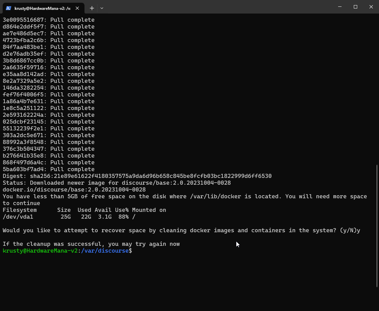The width and height of the screenshot is (379, 311).
Task: Click 'If the cleanup was successful' message
Action: pyautogui.click(x=91, y=244)
